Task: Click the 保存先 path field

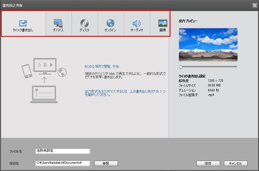Action: 63,163
